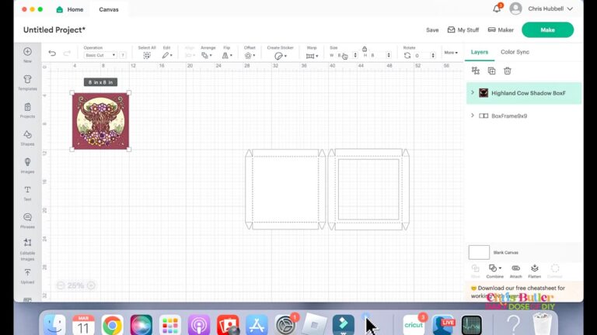Click the Text tool icon
Screen dimensions: 597x335
(27, 192)
